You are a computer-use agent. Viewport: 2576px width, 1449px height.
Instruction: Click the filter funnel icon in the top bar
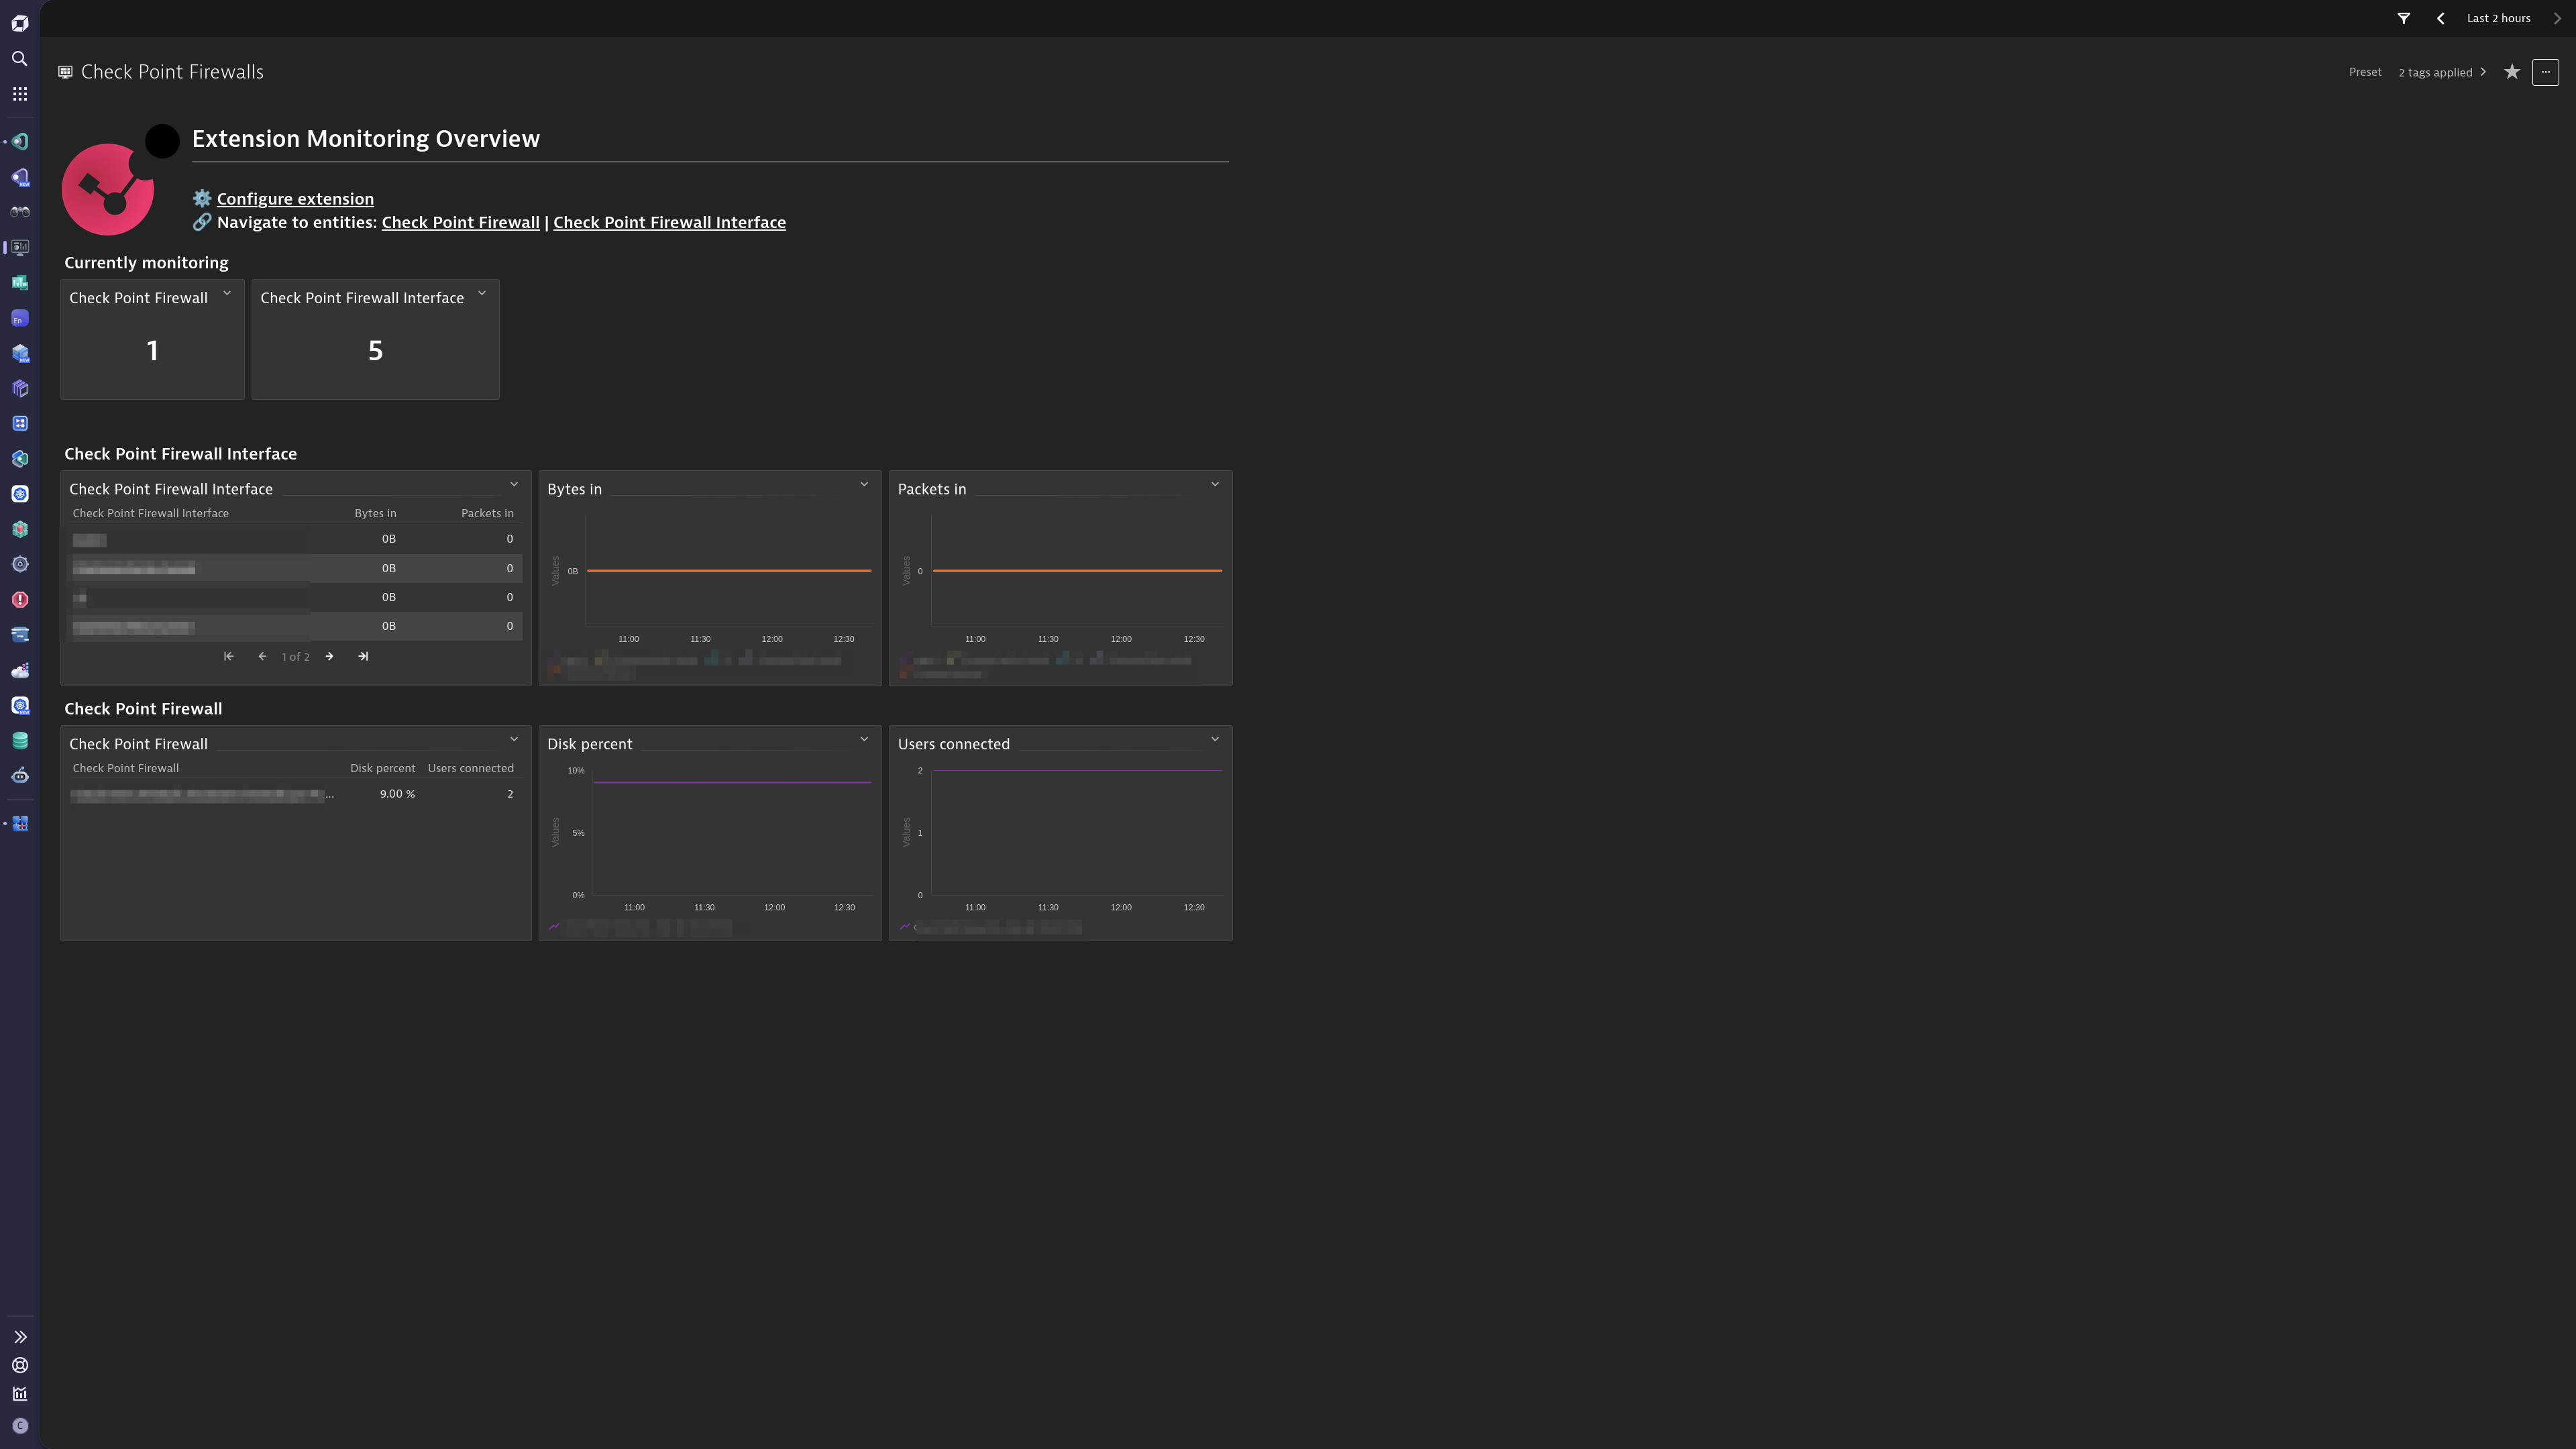2403,18
